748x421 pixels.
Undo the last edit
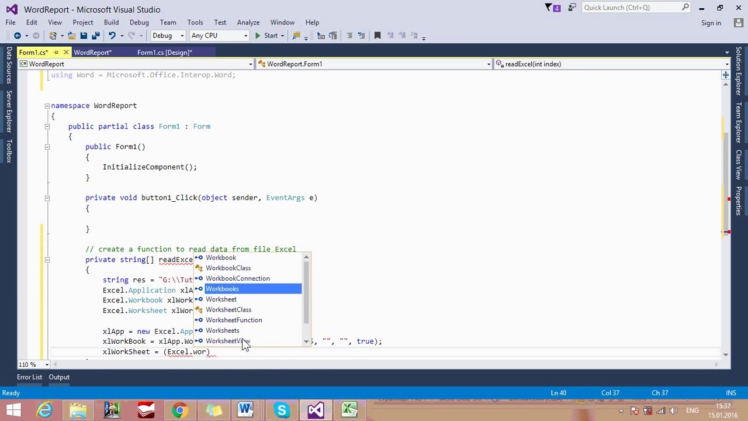(112, 36)
